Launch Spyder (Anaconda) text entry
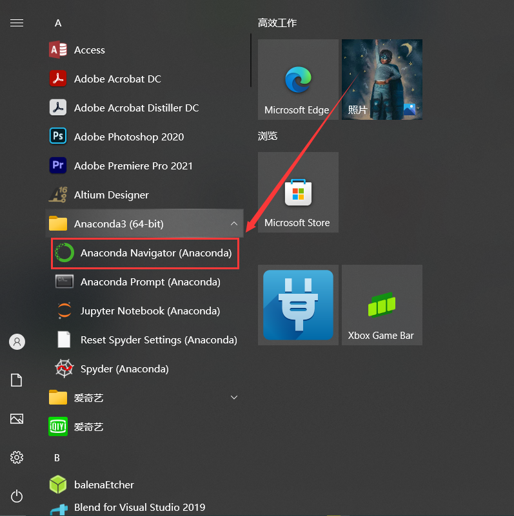 tap(124, 369)
